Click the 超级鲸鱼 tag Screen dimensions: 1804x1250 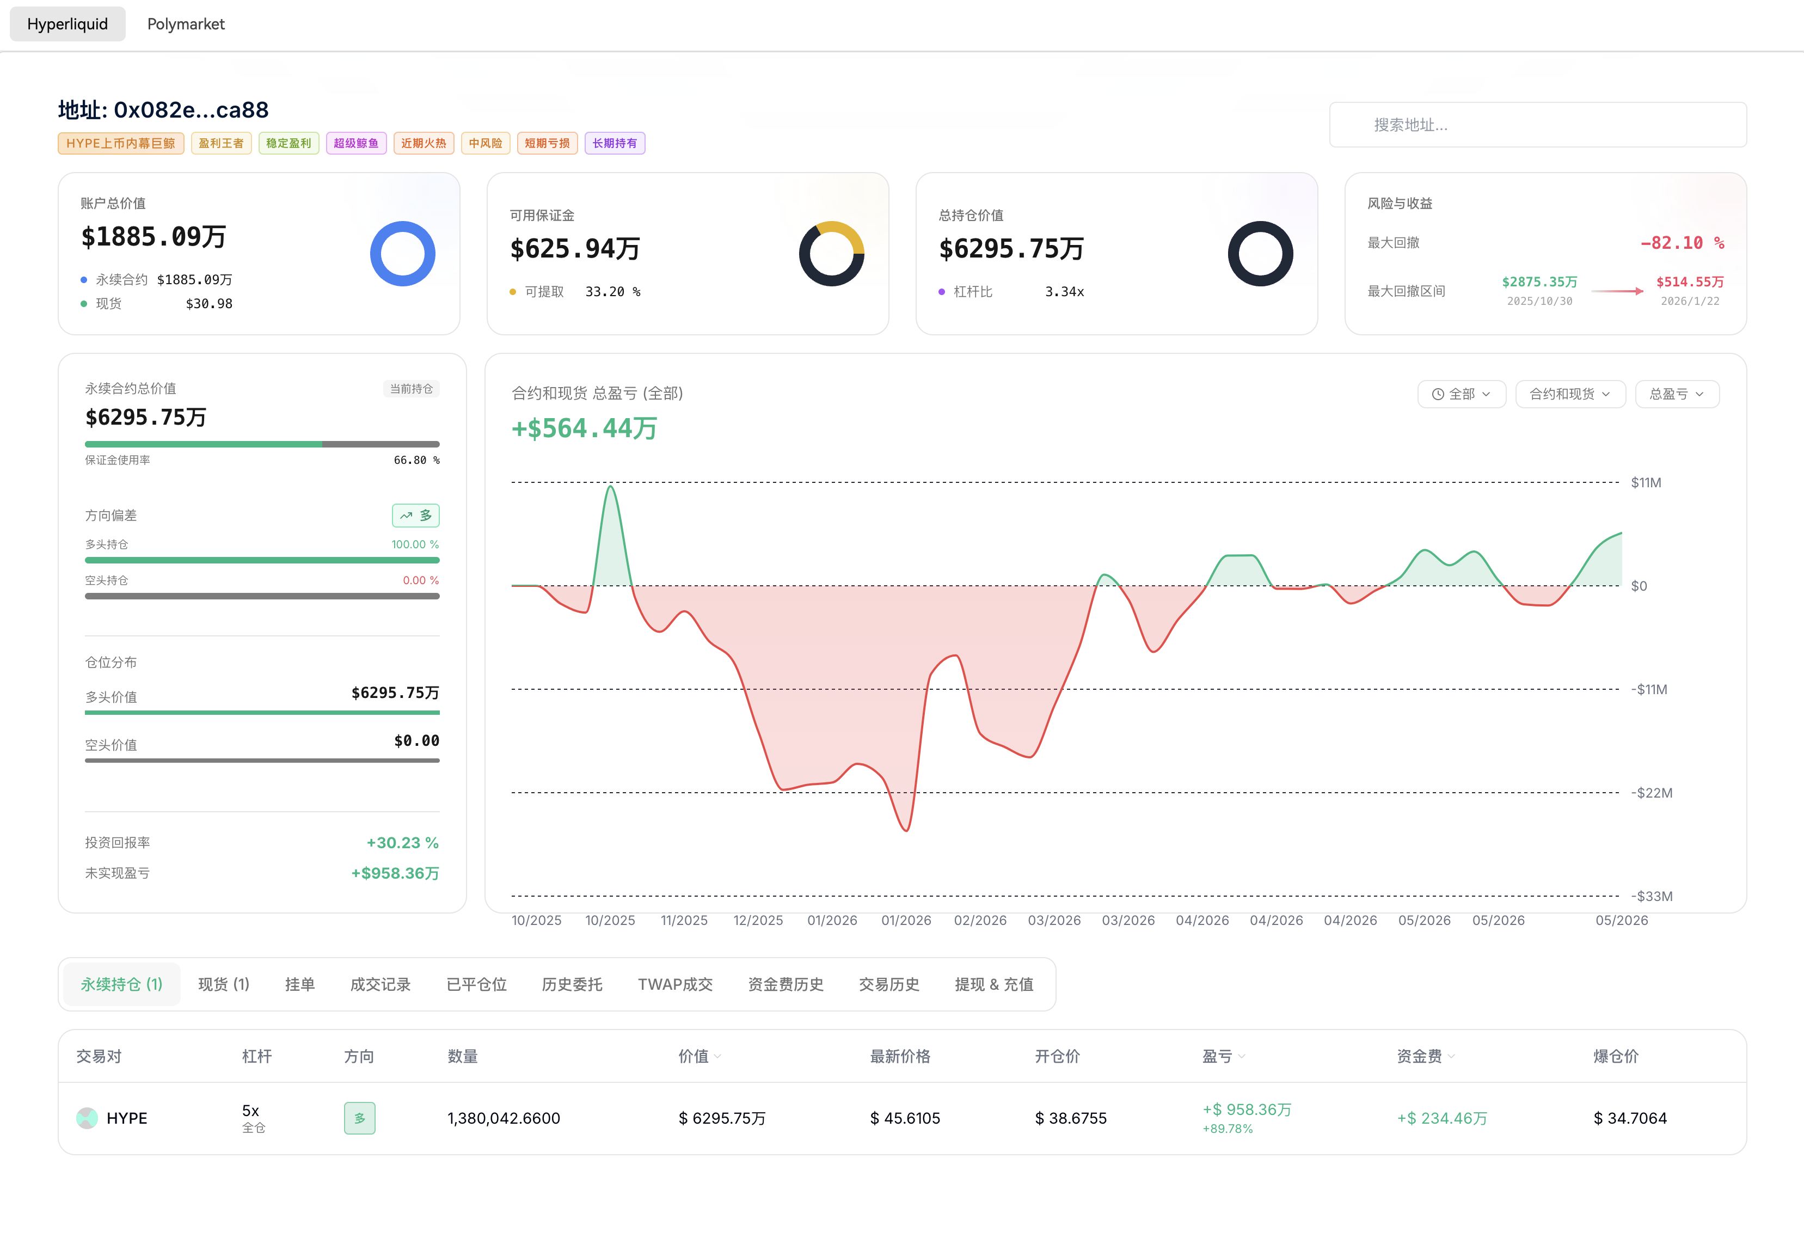pyautogui.click(x=356, y=143)
